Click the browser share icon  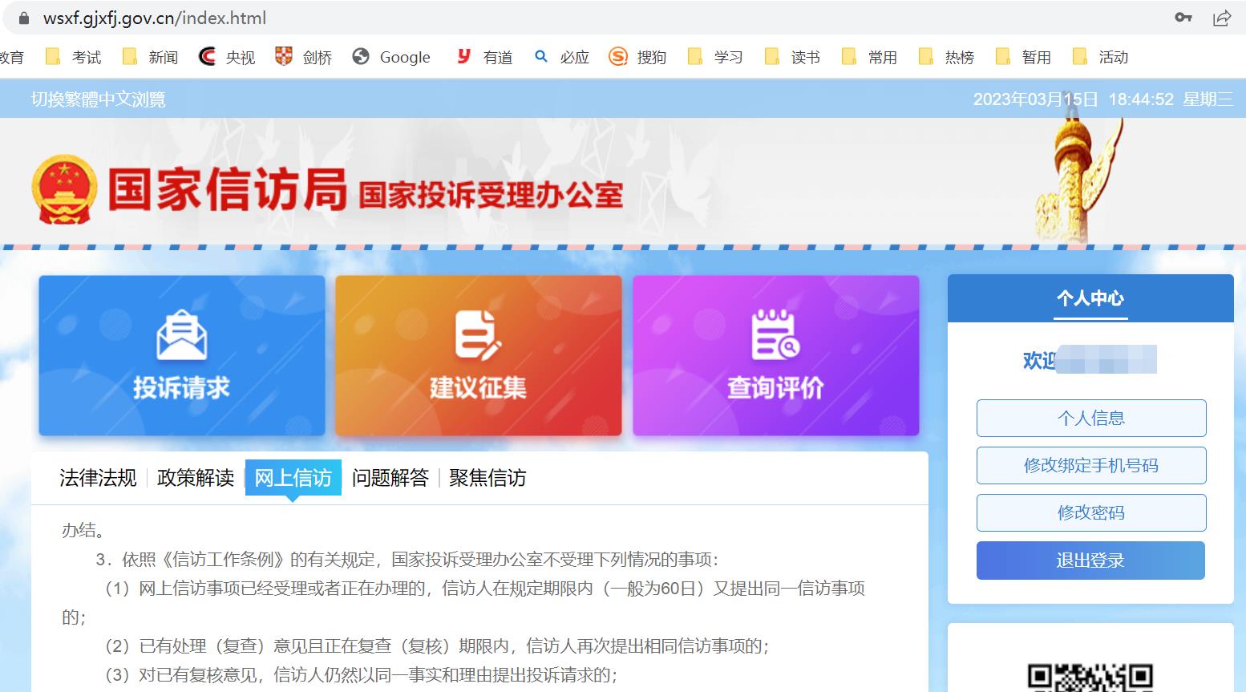pyautogui.click(x=1221, y=17)
